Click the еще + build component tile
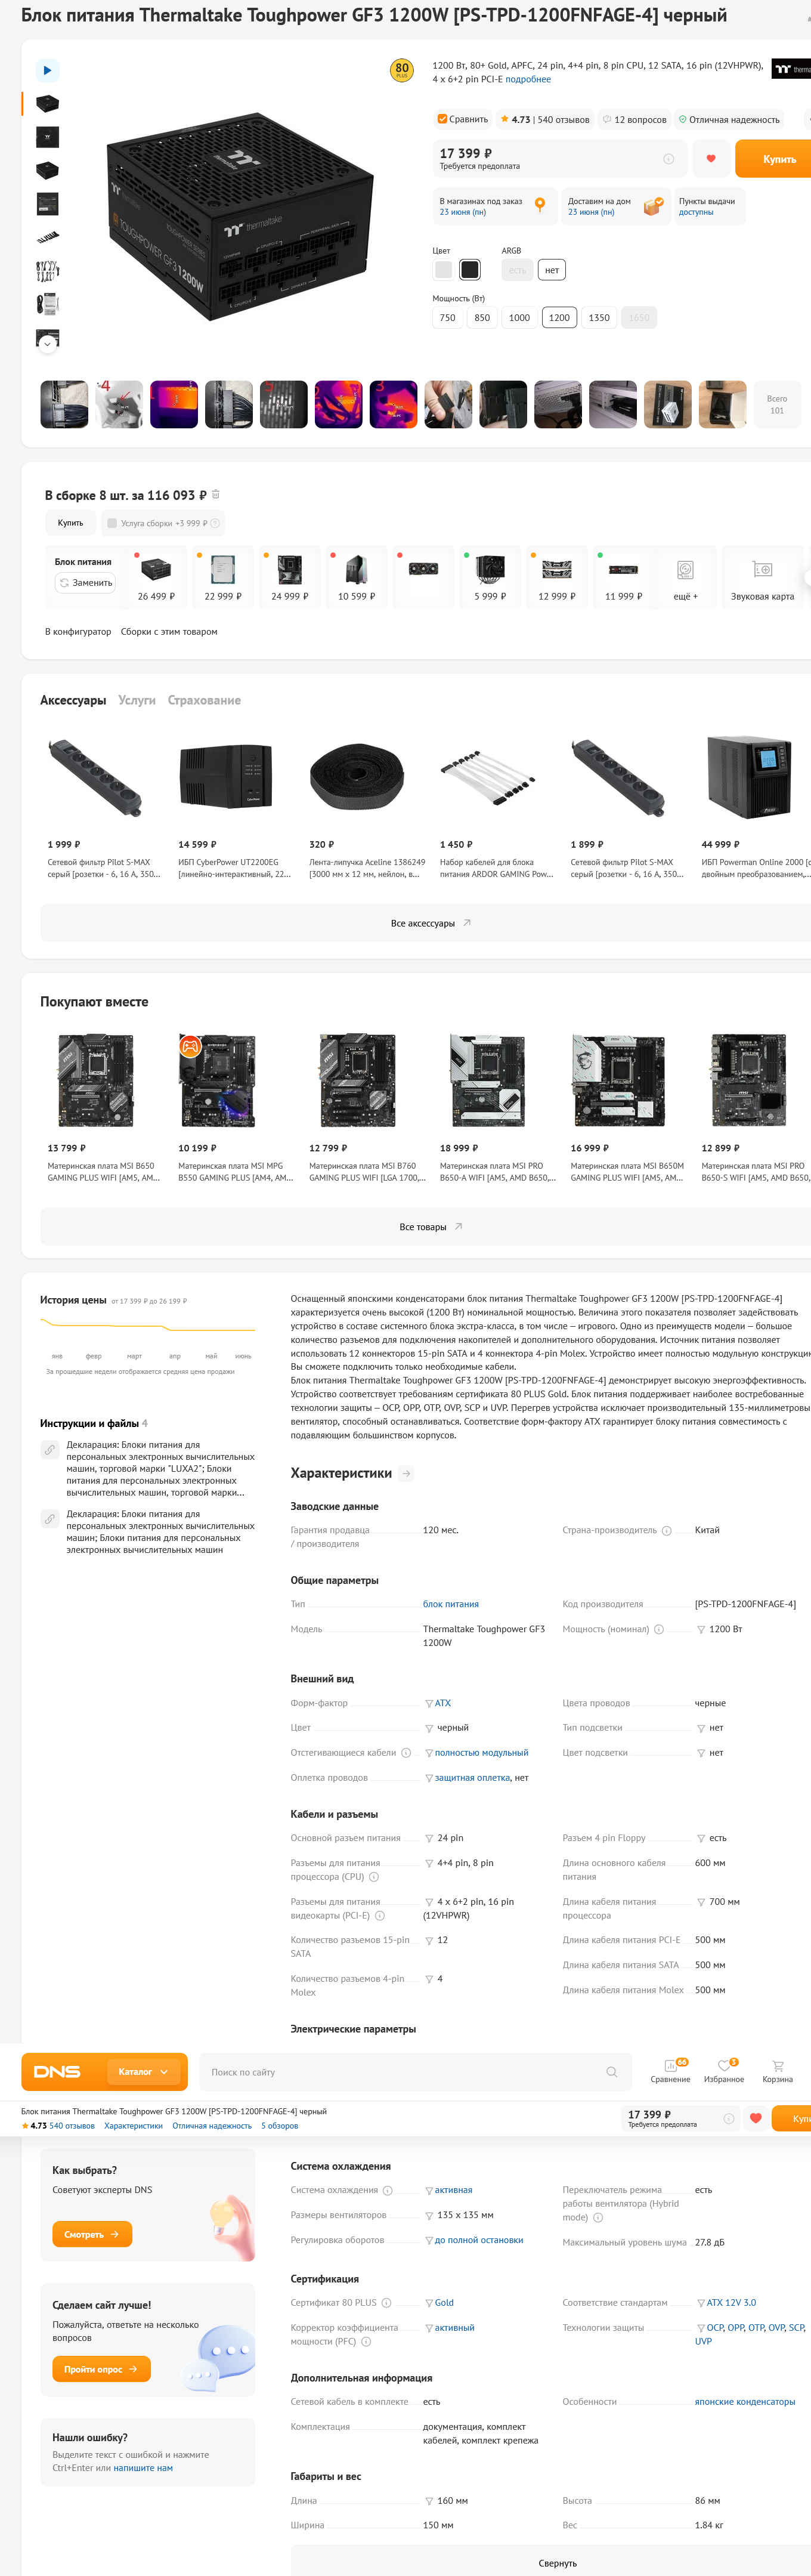 685,577
